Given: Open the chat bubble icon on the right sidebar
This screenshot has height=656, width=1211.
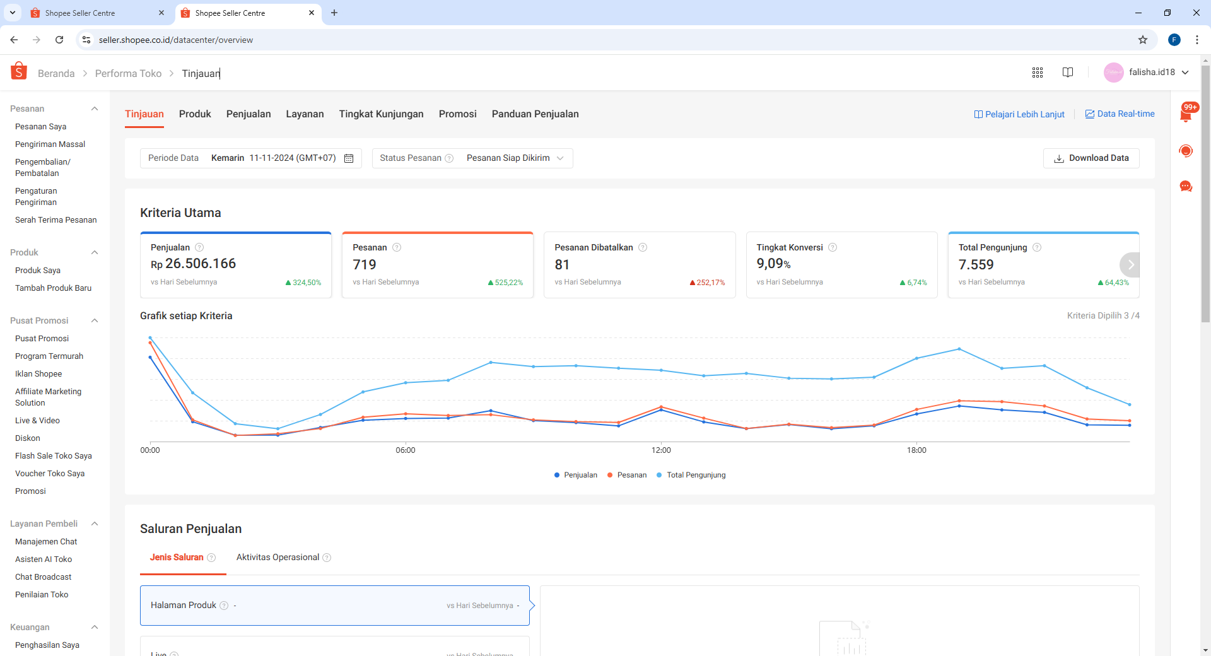Looking at the screenshot, I should click(x=1186, y=187).
